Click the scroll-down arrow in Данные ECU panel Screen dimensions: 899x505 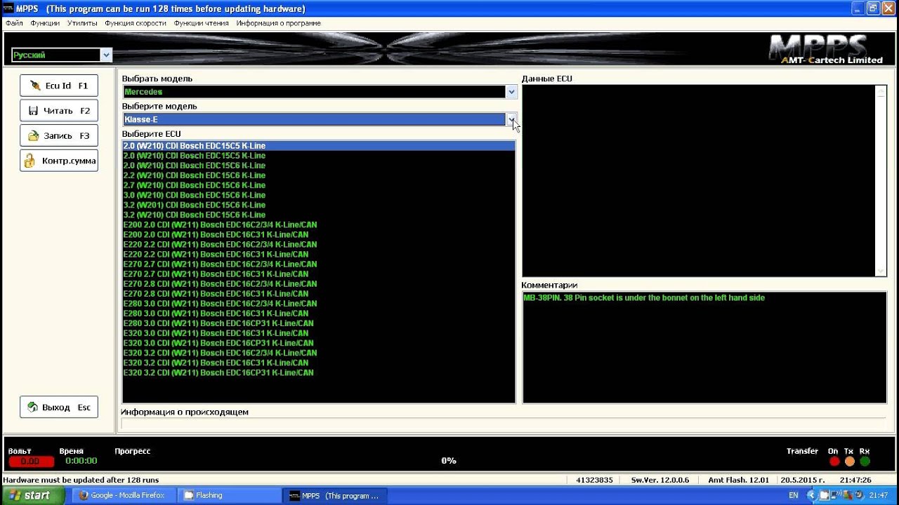tap(881, 271)
